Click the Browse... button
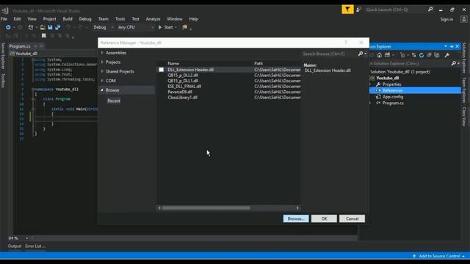The image size is (470, 264). pyautogui.click(x=296, y=219)
